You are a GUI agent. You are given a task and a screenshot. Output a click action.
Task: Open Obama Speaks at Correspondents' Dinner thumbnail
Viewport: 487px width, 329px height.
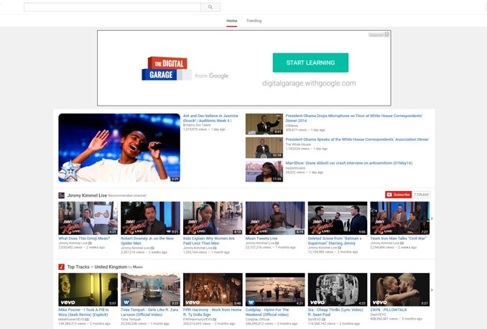click(x=264, y=147)
